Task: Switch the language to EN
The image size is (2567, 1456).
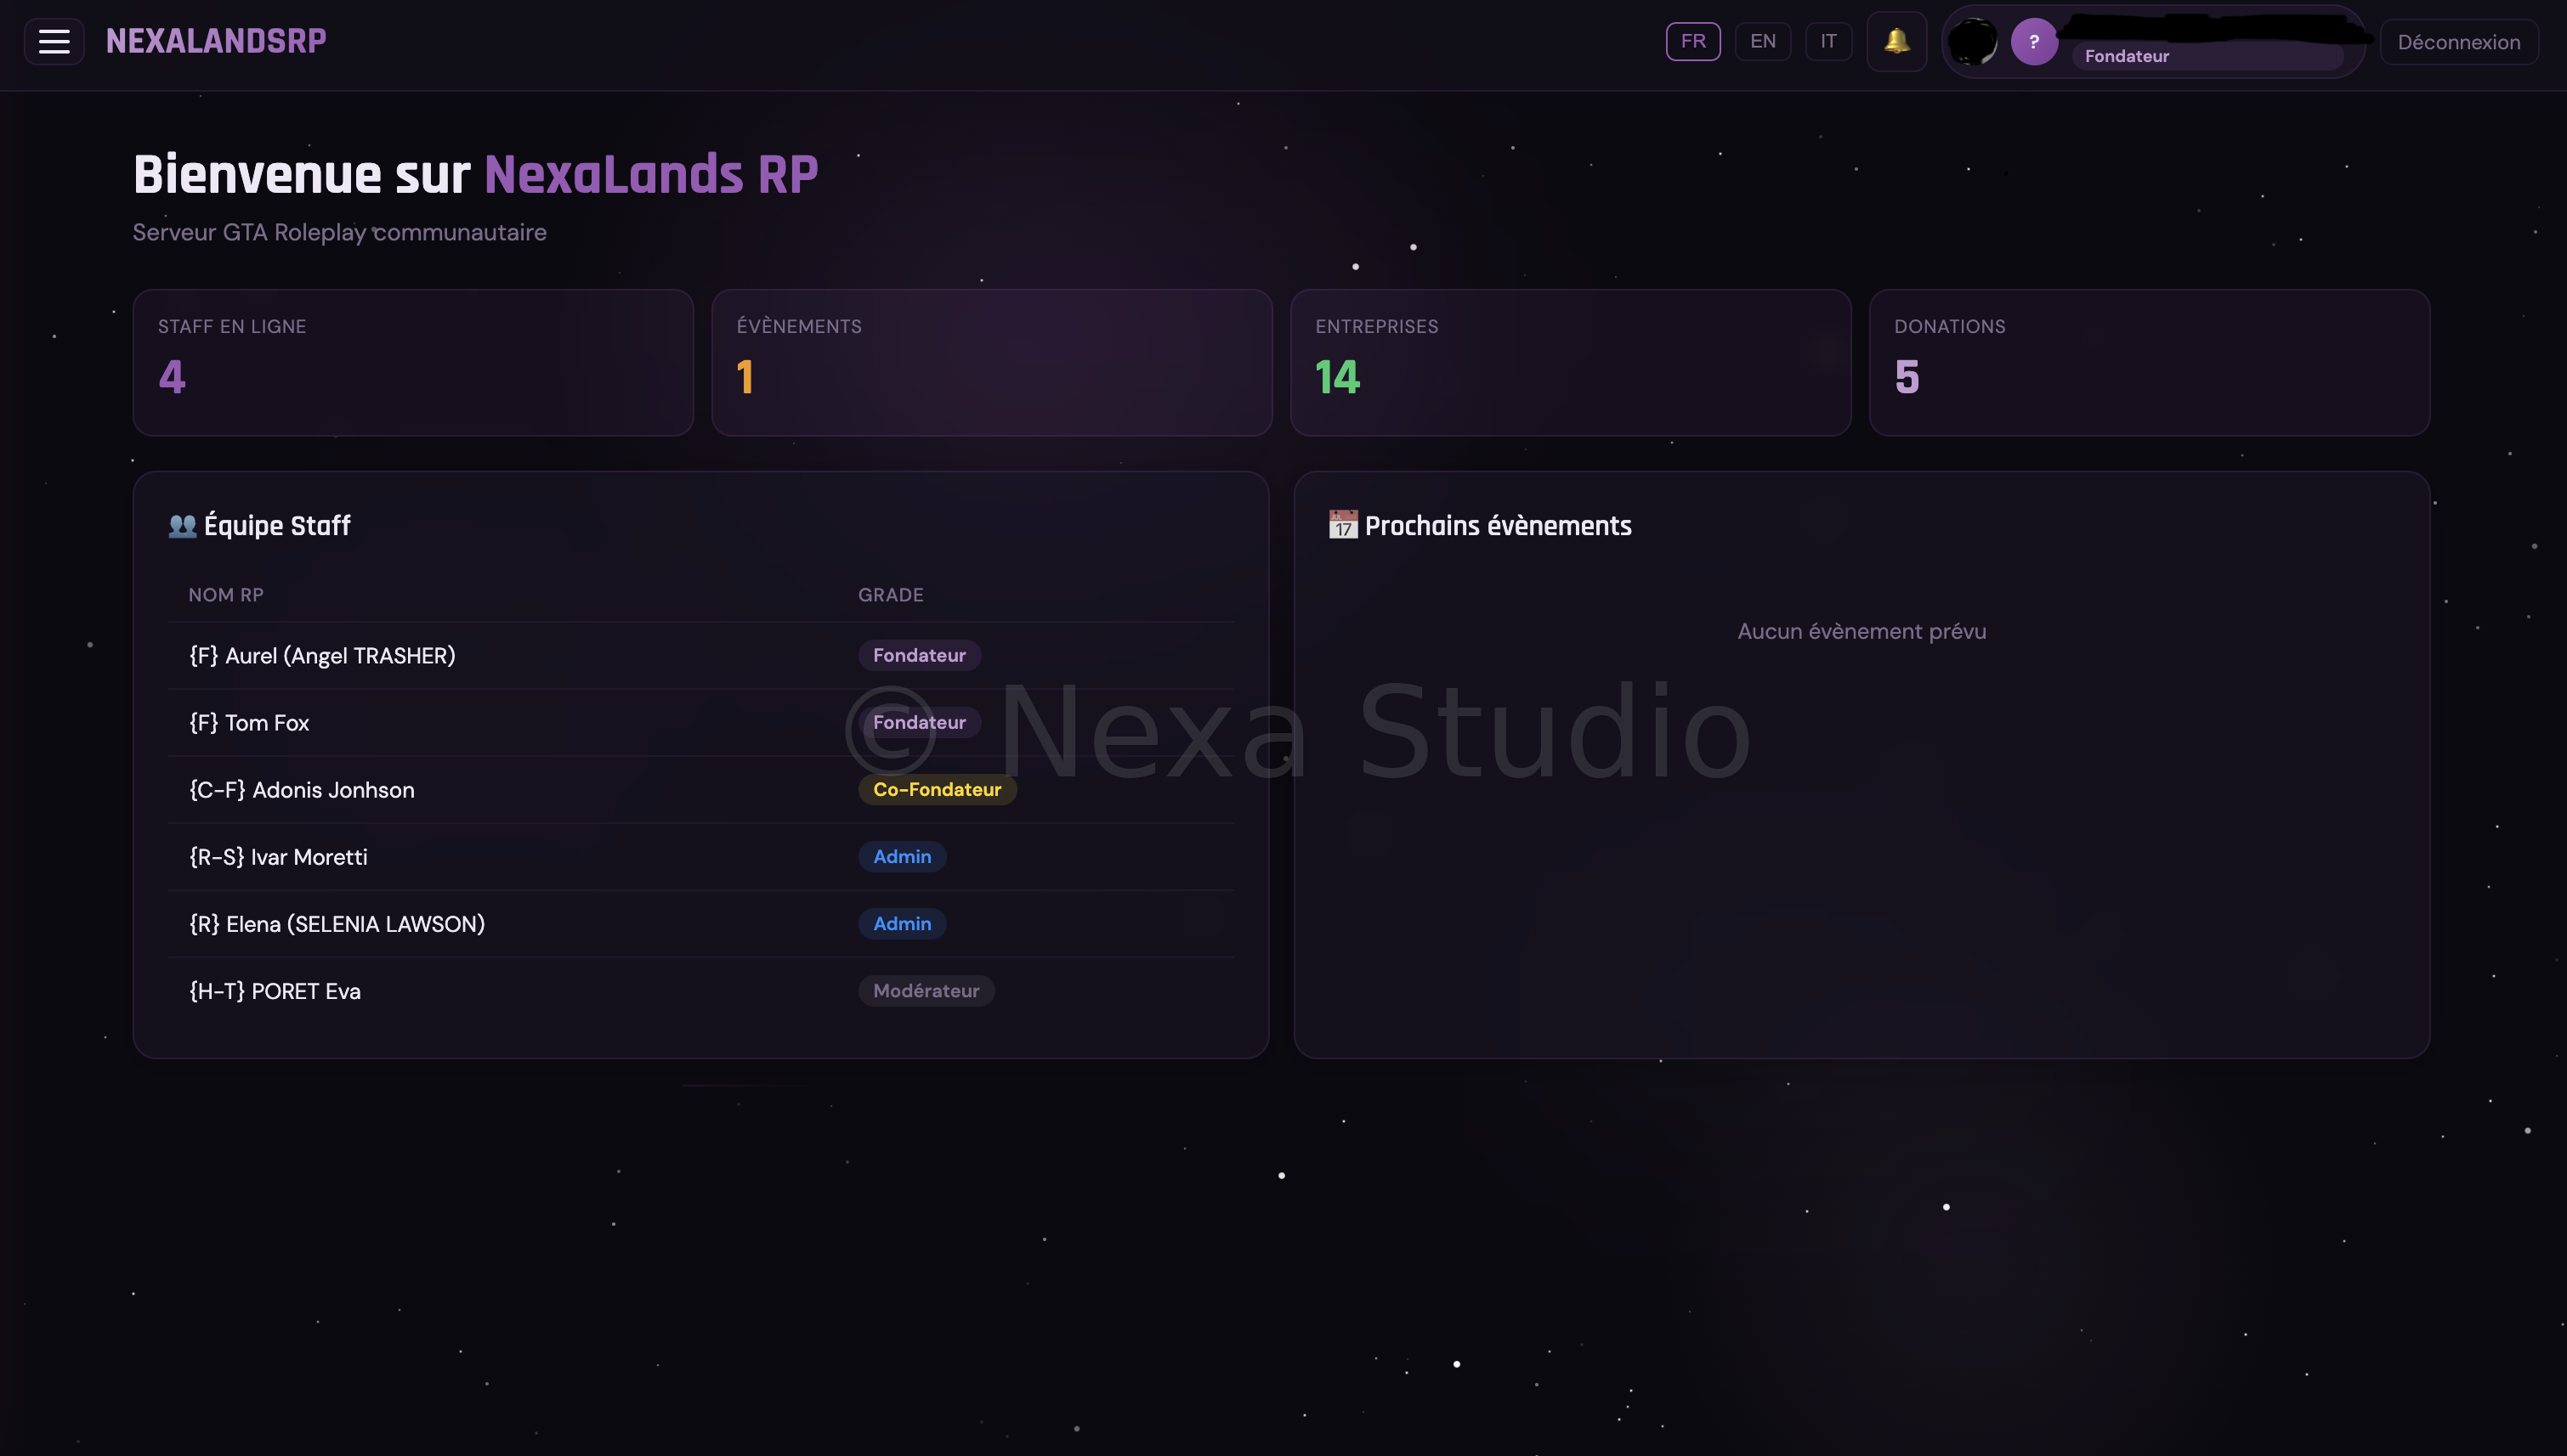Action: click(1763, 41)
